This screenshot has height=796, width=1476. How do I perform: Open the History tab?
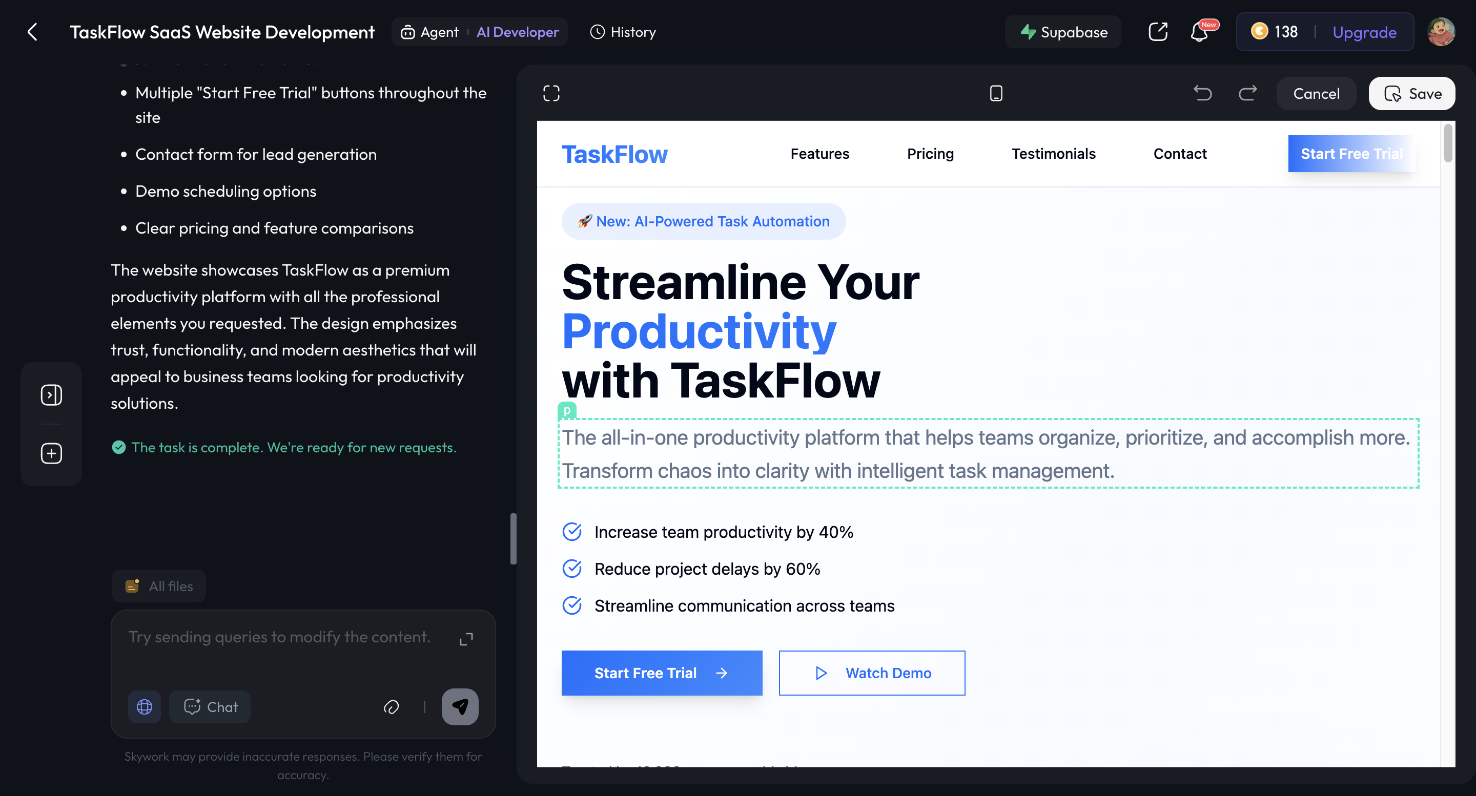click(x=623, y=32)
